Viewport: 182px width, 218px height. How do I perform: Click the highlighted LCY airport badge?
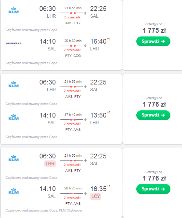point(95,196)
